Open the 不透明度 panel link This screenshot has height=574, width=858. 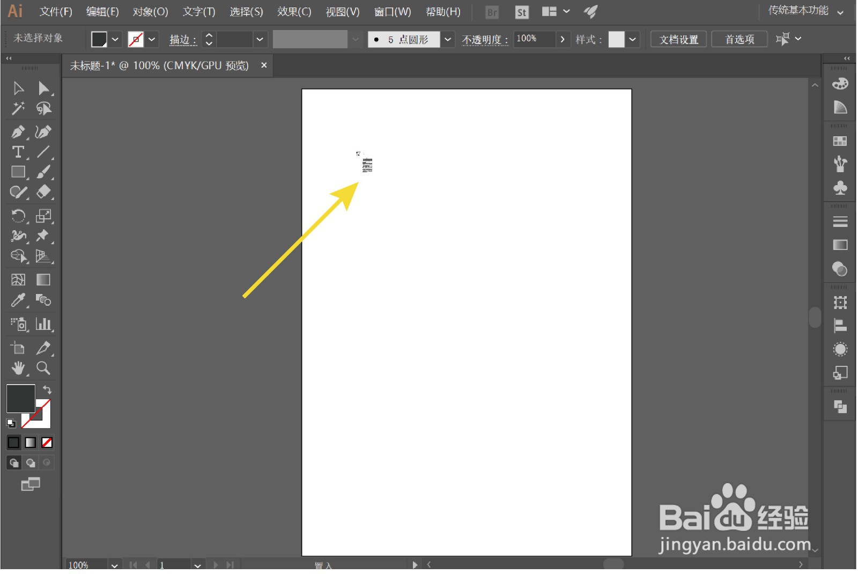[x=485, y=40]
